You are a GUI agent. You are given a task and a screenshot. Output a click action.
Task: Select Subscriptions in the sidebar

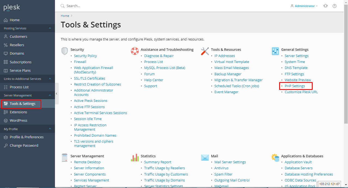(27, 62)
